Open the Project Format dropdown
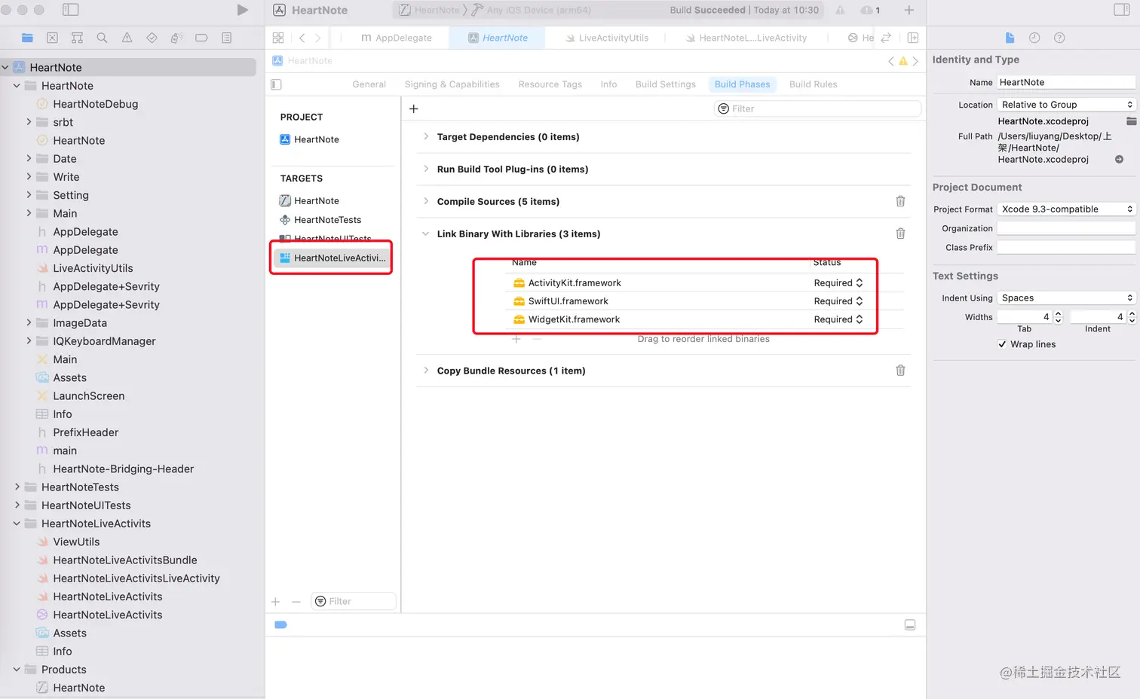Image resolution: width=1140 pixels, height=699 pixels. pos(1066,209)
